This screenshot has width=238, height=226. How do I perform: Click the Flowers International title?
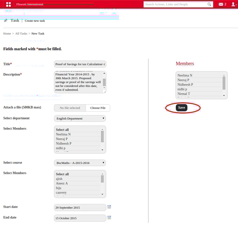[30, 4]
